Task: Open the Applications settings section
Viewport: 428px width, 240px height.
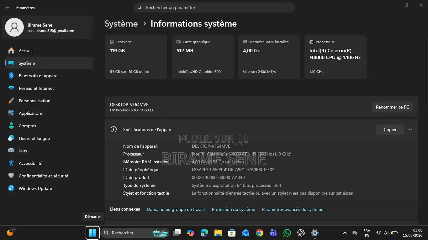Action: (x=49, y=113)
